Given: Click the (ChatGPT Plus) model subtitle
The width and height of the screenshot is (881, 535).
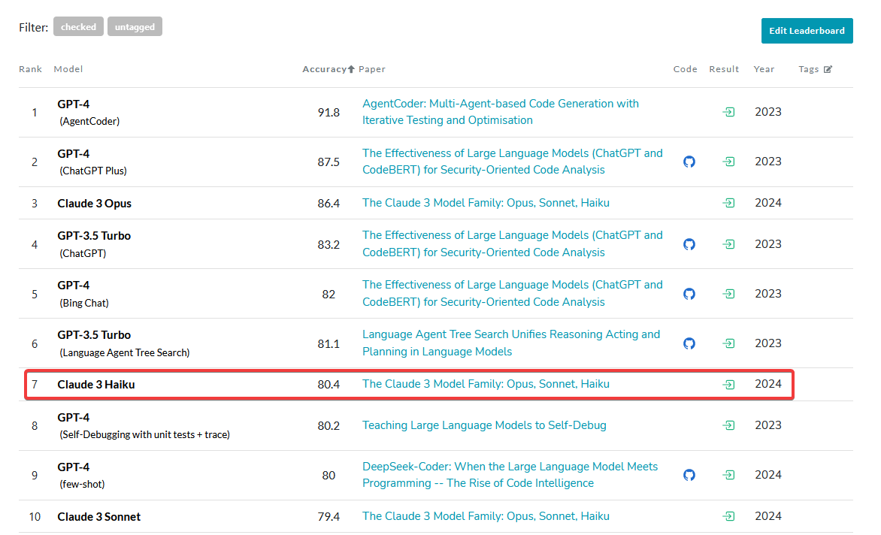Looking at the screenshot, I should point(93,171).
